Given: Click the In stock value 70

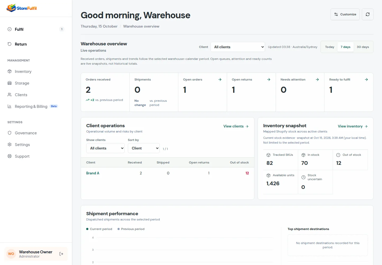Looking at the screenshot, I should coord(305,163).
